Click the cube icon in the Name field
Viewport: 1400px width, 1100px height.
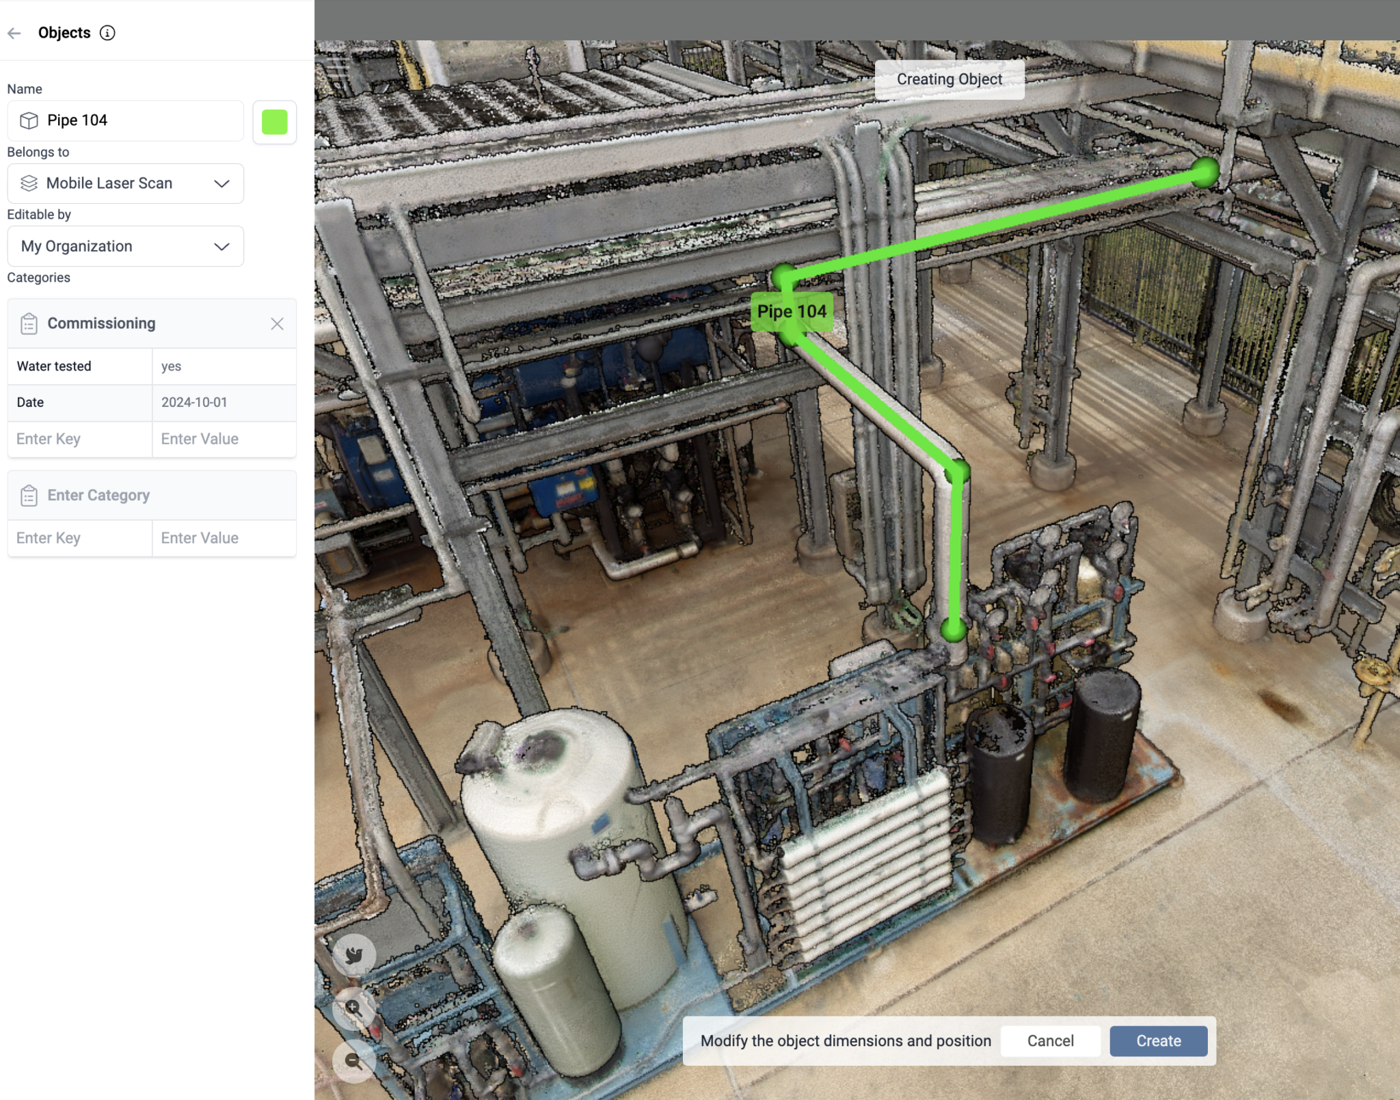[x=29, y=120]
